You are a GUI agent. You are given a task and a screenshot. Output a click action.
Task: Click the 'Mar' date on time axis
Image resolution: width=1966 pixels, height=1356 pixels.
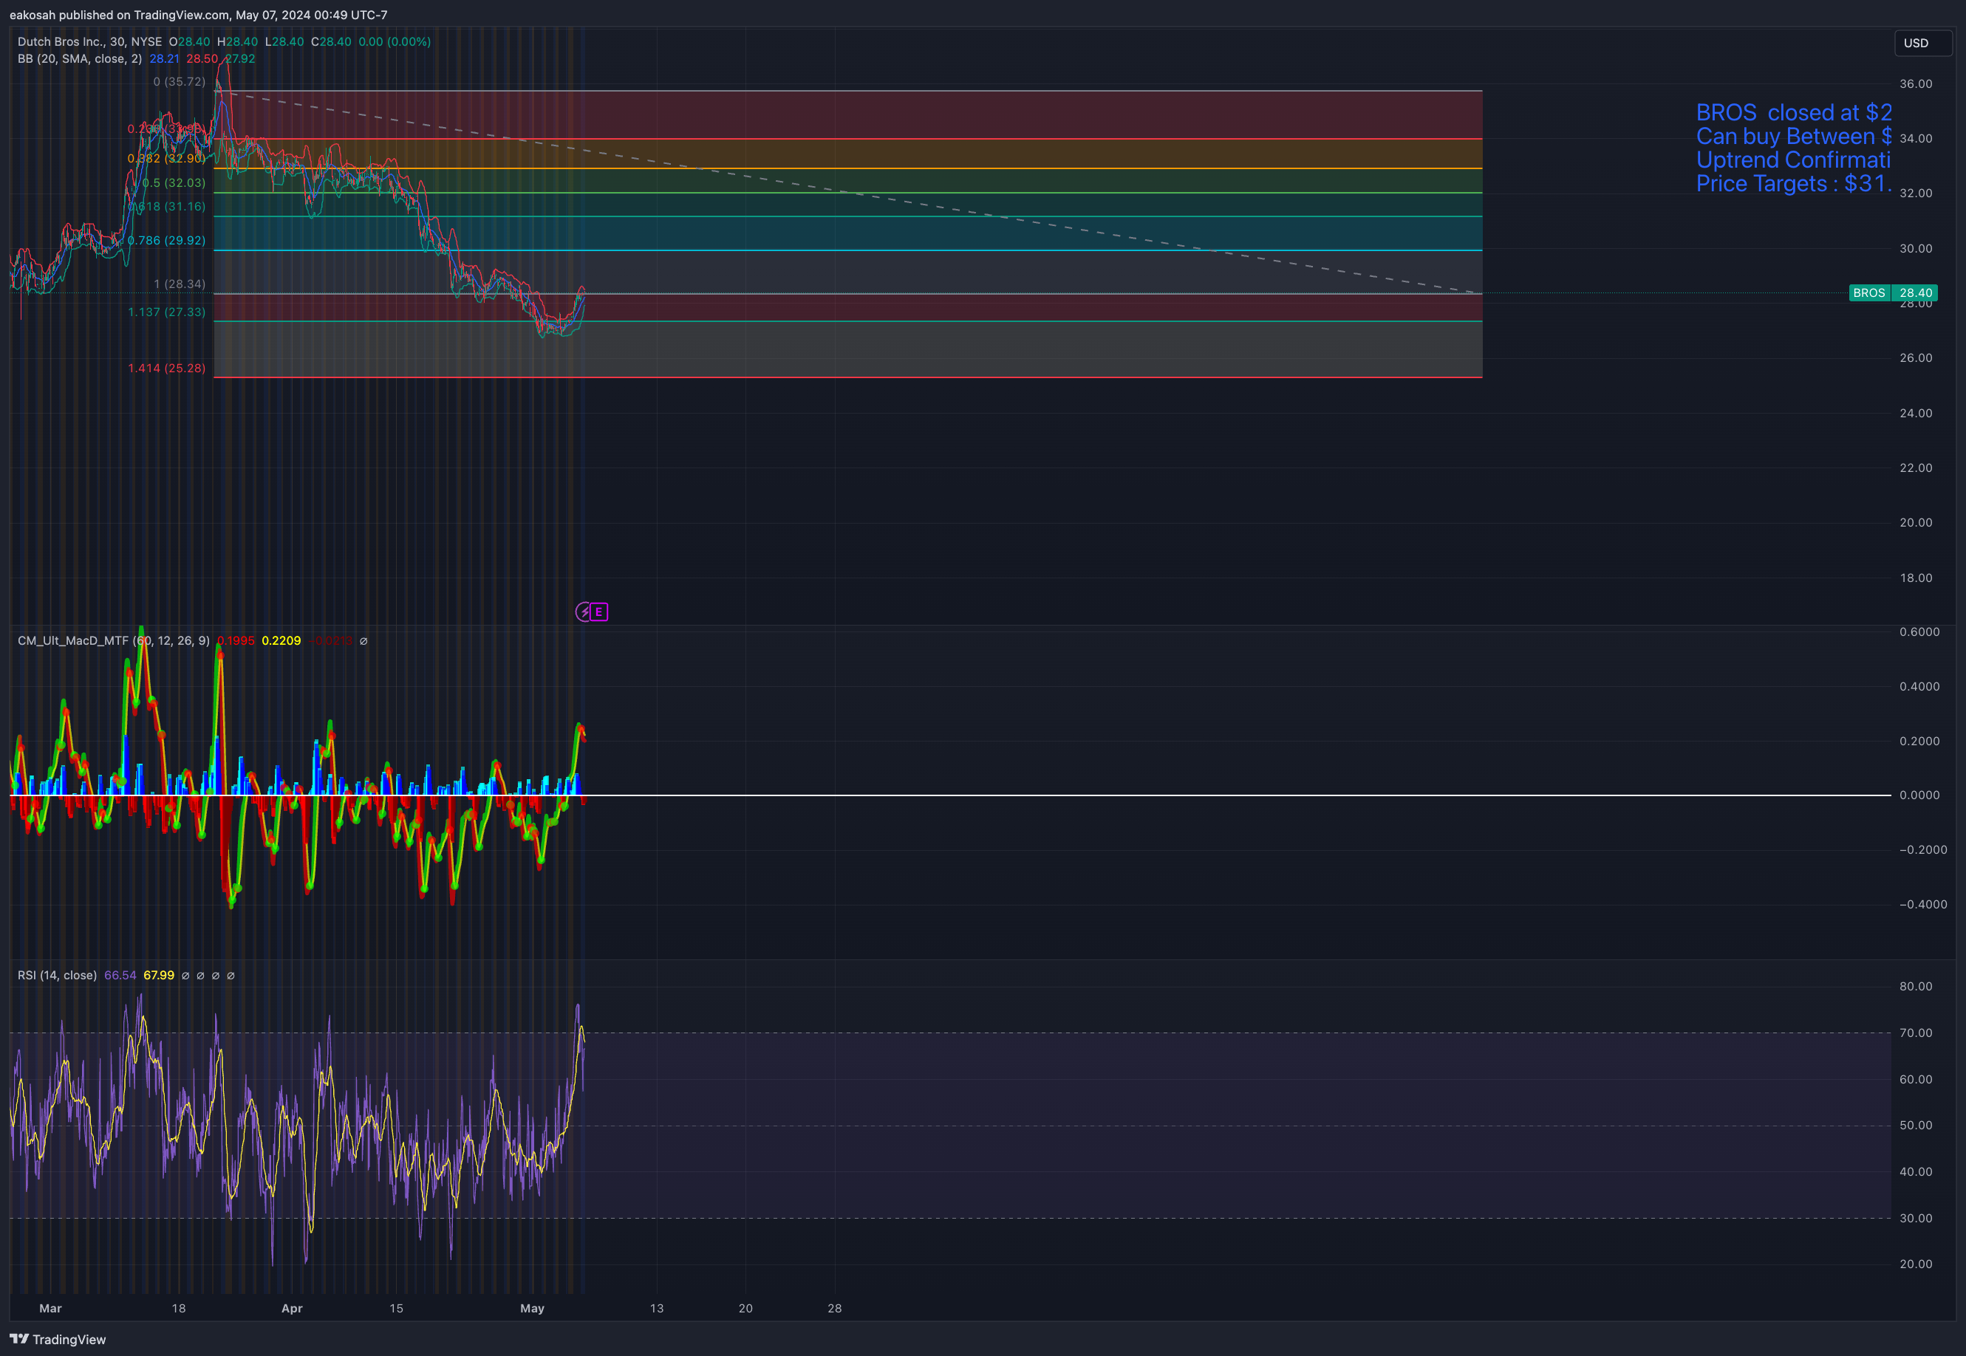click(x=50, y=1309)
